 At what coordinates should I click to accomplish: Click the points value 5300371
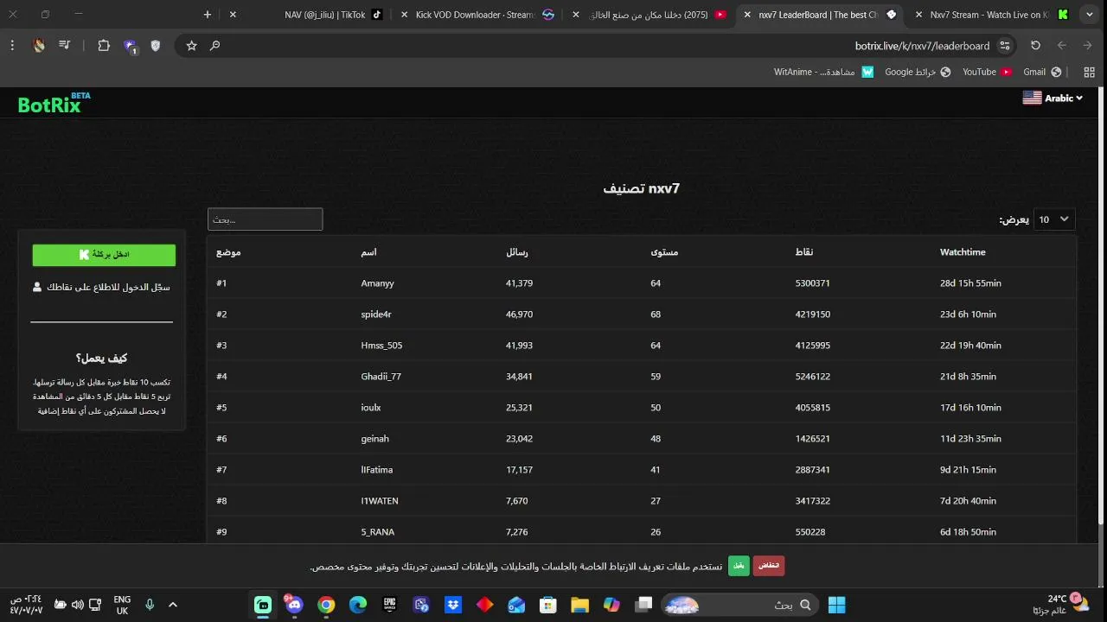click(812, 283)
